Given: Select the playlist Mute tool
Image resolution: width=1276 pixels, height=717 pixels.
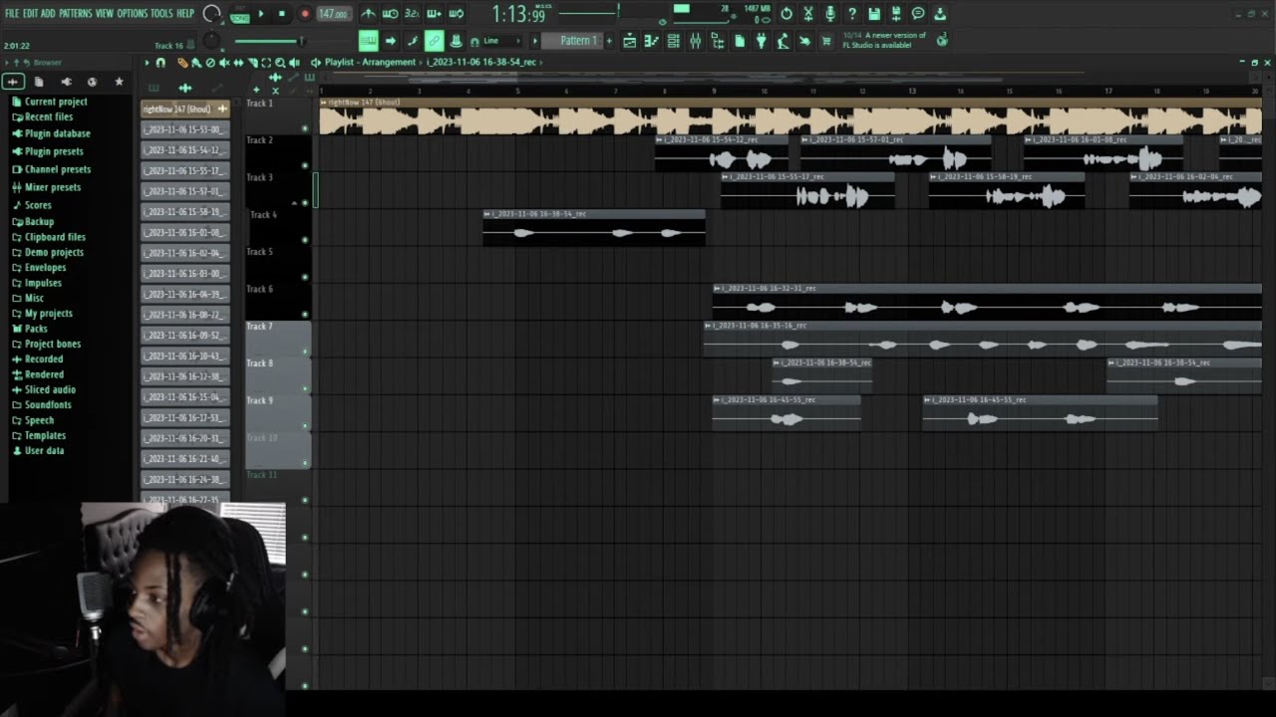Looking at the screenshot, I should 224,63.
